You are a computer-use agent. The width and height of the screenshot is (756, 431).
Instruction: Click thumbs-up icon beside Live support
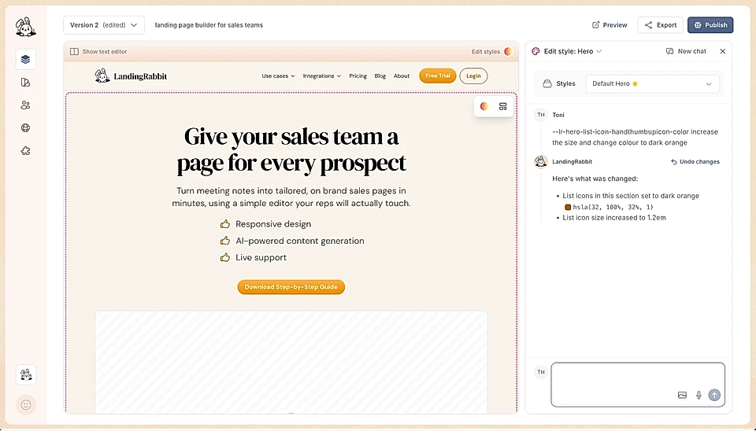224,258
